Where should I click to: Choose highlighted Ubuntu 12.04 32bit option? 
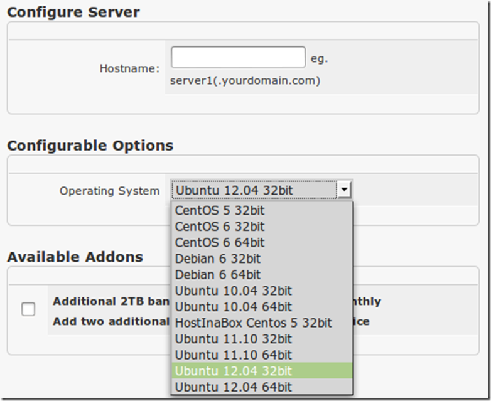coord(262,371)
